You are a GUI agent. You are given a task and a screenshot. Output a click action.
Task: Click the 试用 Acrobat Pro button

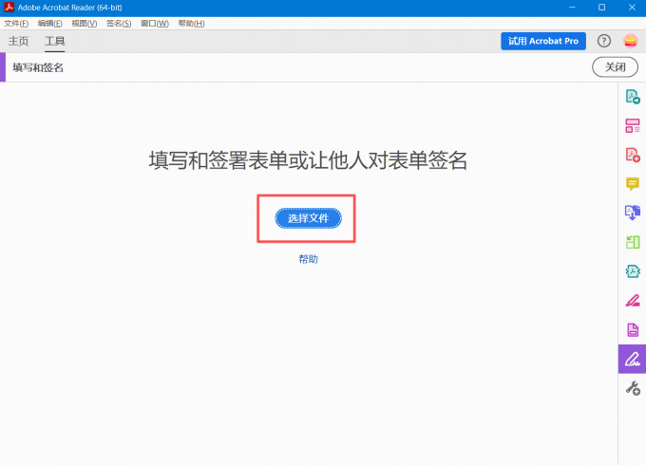tap(543, 41)
